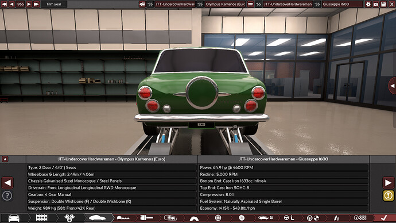This screenshot has width=396, height=223.
Task: Collapse the info panel with the up-arrow
Action: tap(5, 159)
